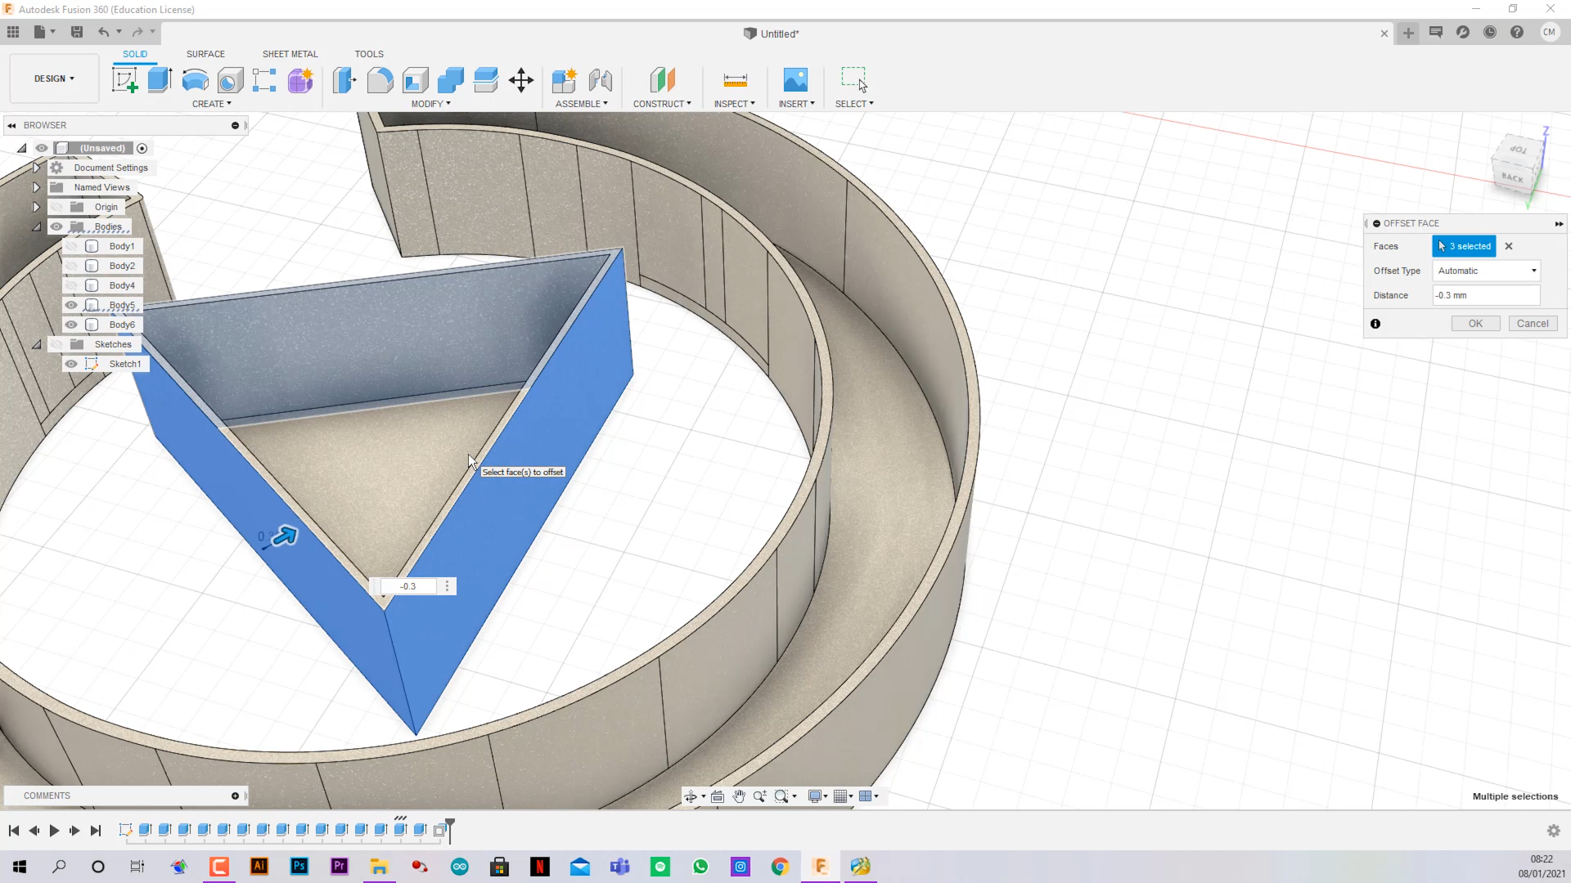Toggle visibility of the Unsaved root component
1571x883 pixels.
click(x=41, y=148)
